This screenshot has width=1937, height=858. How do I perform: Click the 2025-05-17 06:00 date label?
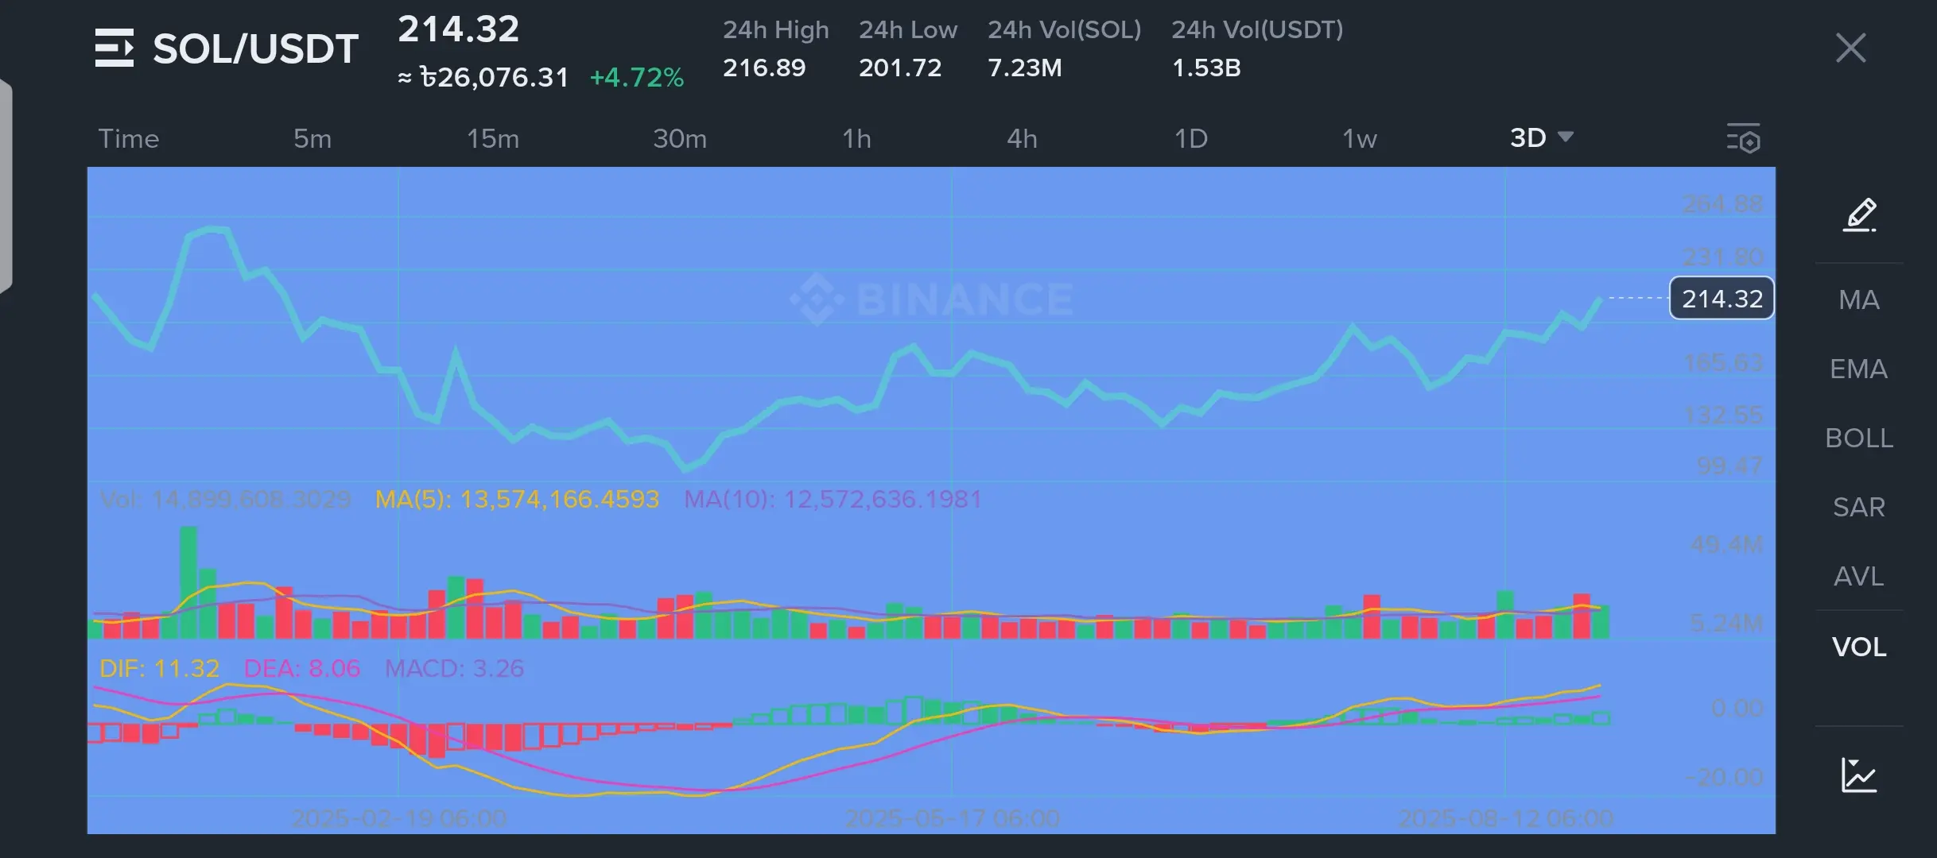coord(952,818)
